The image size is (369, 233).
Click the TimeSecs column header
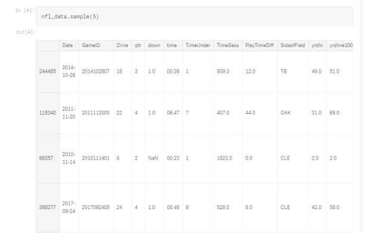tap(227, 45)
